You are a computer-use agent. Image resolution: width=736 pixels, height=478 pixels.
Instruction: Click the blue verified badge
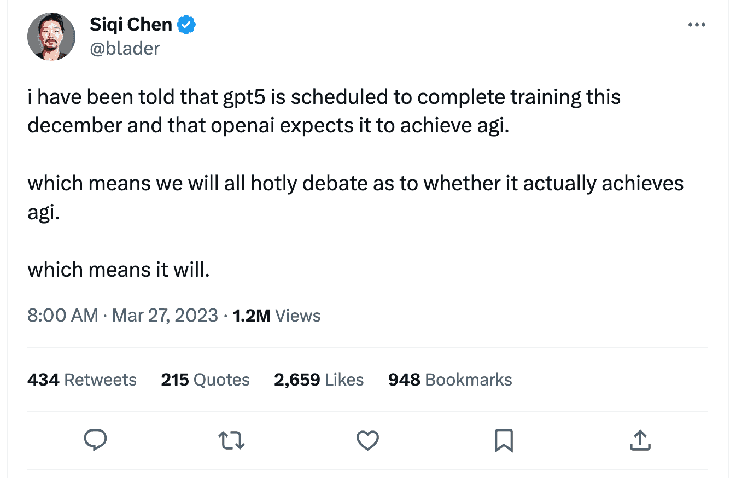click(x=187, y=25)
